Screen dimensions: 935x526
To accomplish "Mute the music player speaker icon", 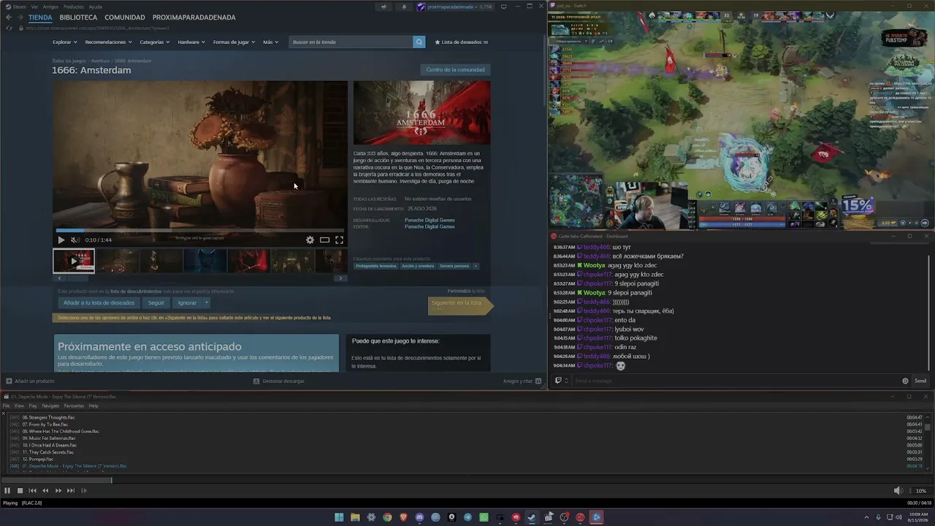I will [898, 491].
